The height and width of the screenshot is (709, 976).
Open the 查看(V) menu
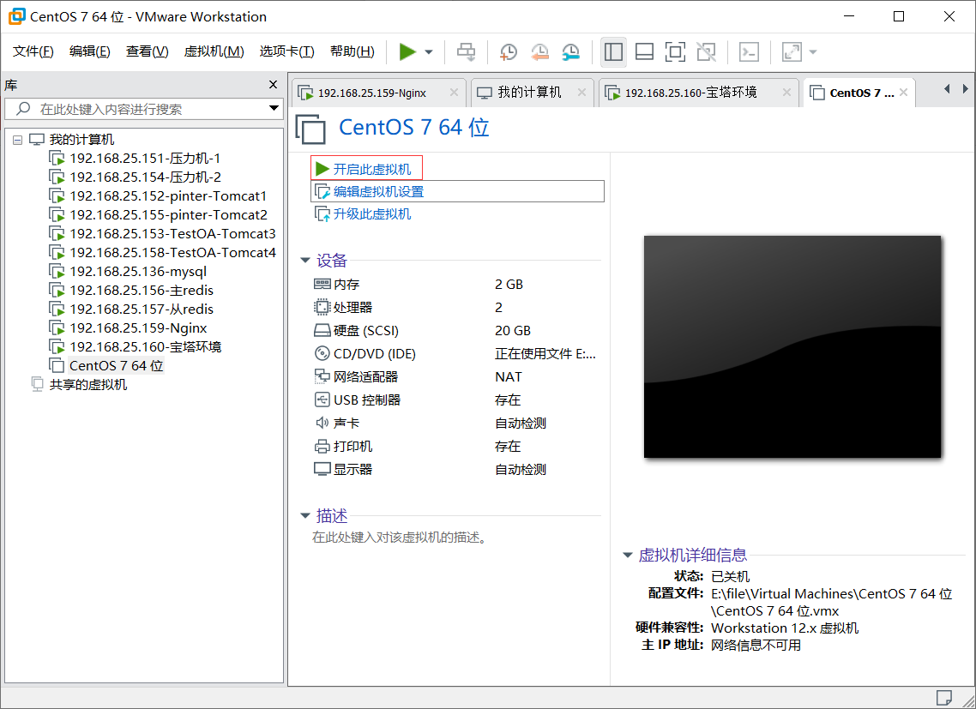point(147,51)
